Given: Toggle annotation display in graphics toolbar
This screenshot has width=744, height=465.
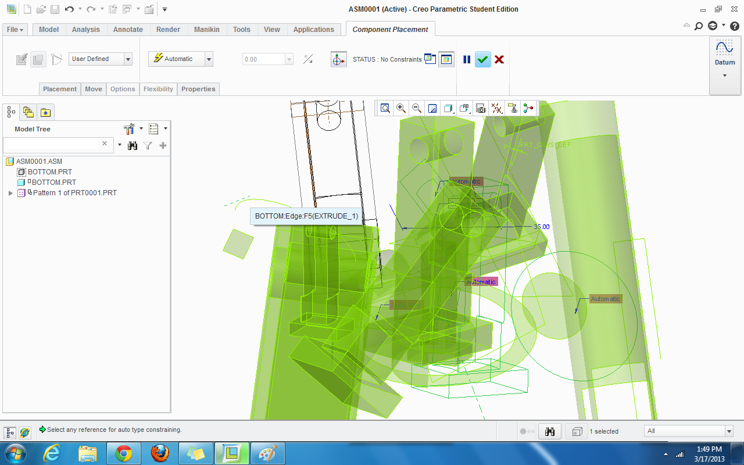Looking at the screenshot, I should (x=512, y=108).
